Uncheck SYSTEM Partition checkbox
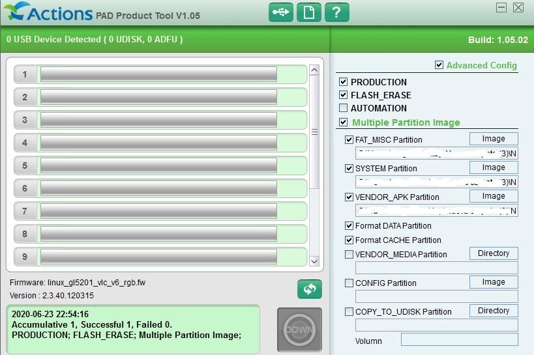The height and width of the screenshot is (355, 534). [349, 168]
